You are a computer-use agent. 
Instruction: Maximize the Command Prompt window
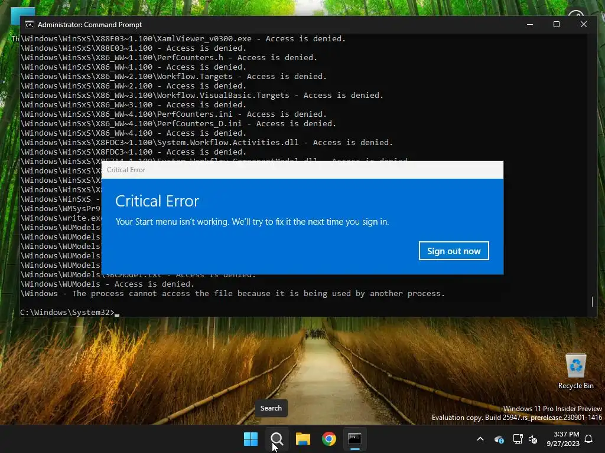point(557,24)
